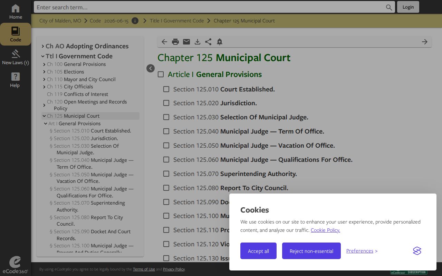The height and width of the screenshot is (276, 442).
Task: Open New Laws in the sidebar
Action: 16,57
